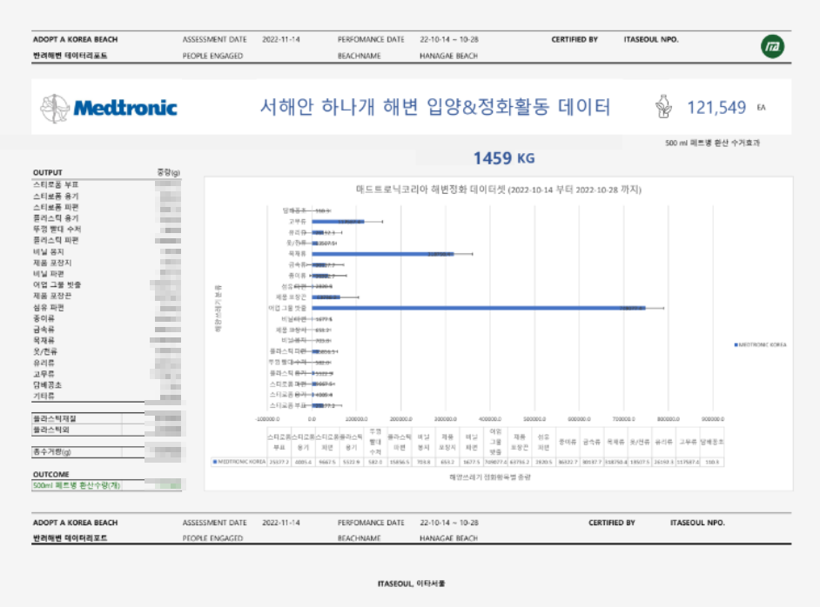The height and width of the screenshot is (607, 820).
Task: Select 제품 포장끈 row in OUTPUT list
Action: point(107,296)
